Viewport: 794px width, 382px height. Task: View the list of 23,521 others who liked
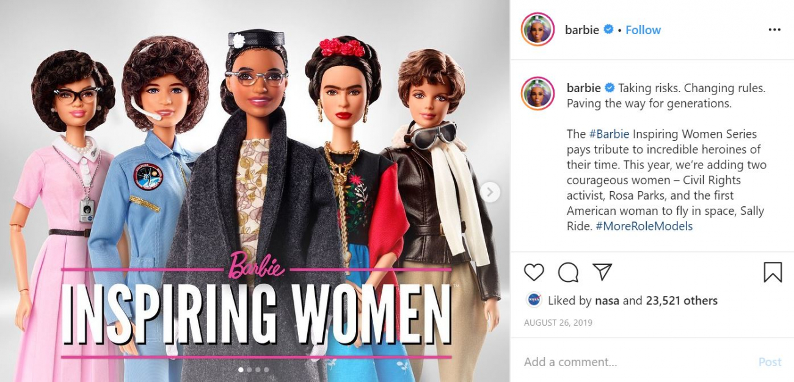click(681, 300)
